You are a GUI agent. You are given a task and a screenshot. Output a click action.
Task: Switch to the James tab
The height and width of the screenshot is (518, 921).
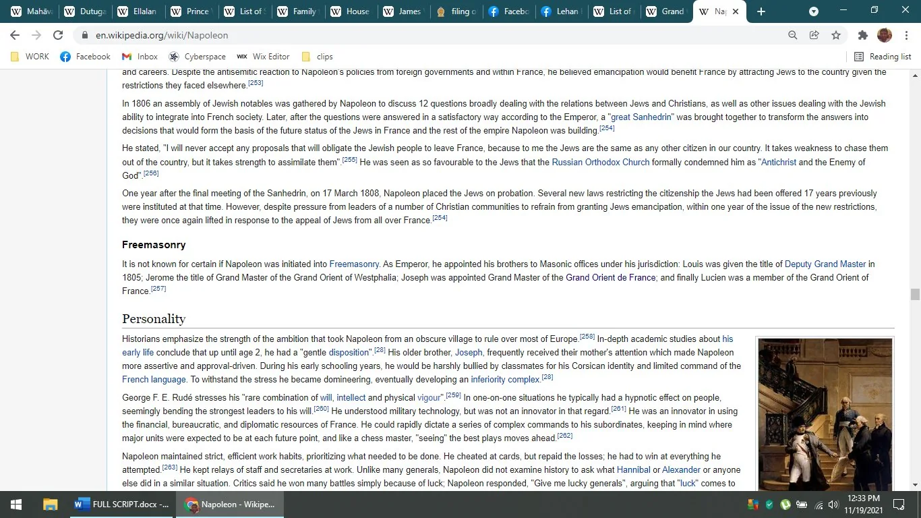(x=403, y=11)
